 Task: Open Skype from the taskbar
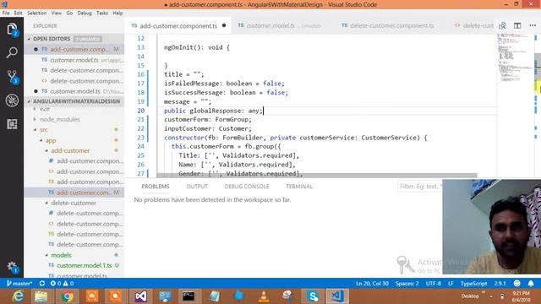point(313,296)
